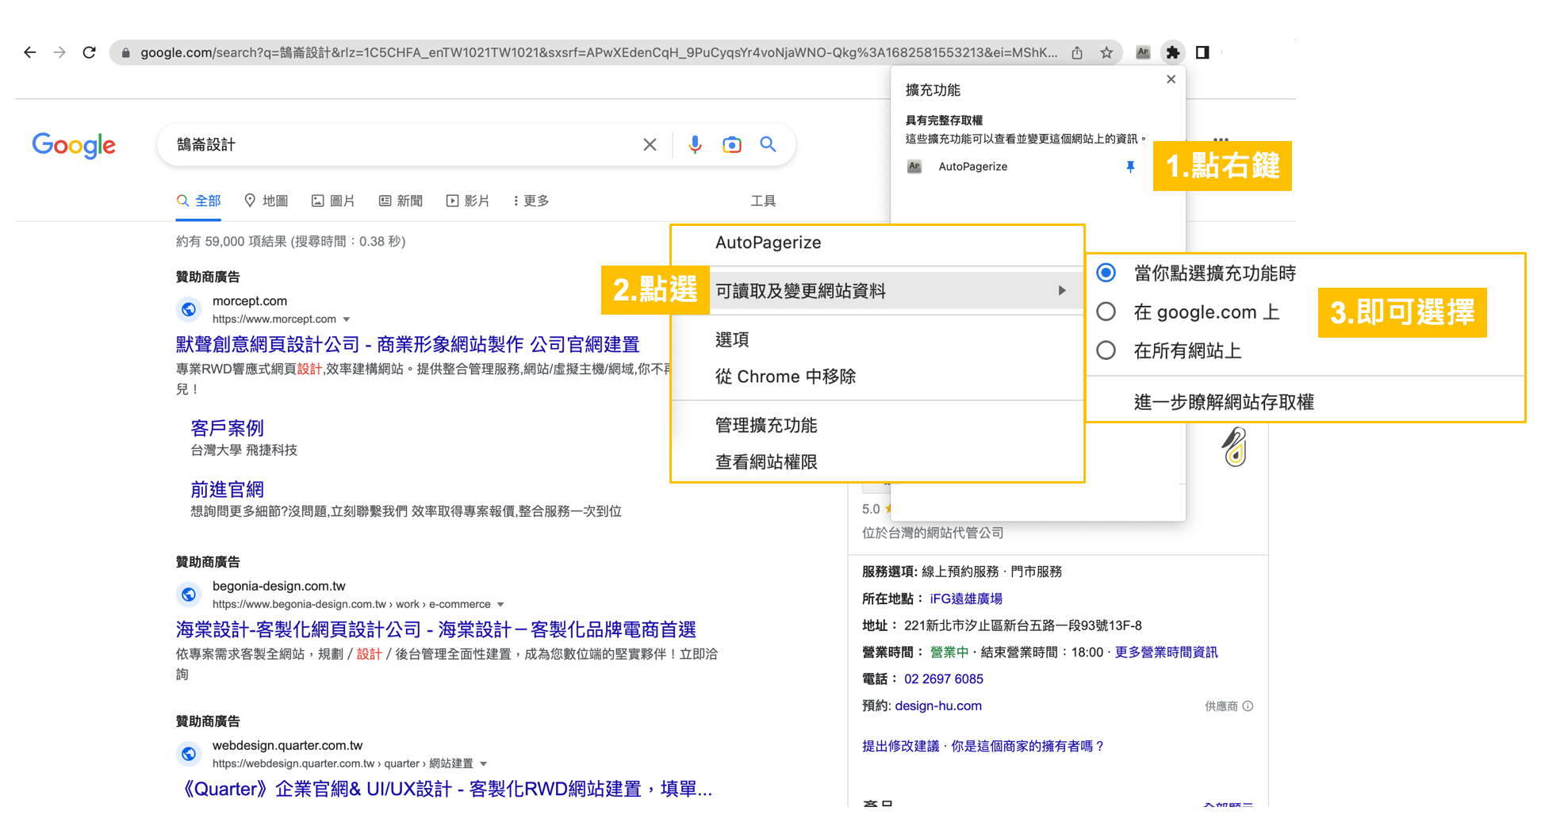Click the morcept.com globe favicon
This screenshot has width=1541, height=830.
[189, 309]
